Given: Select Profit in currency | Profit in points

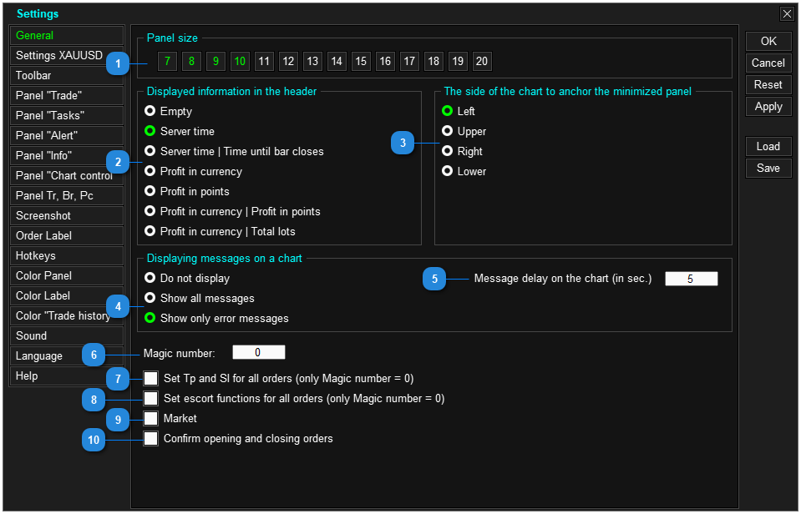Looking at the screenshot, I should coord(150,211).
